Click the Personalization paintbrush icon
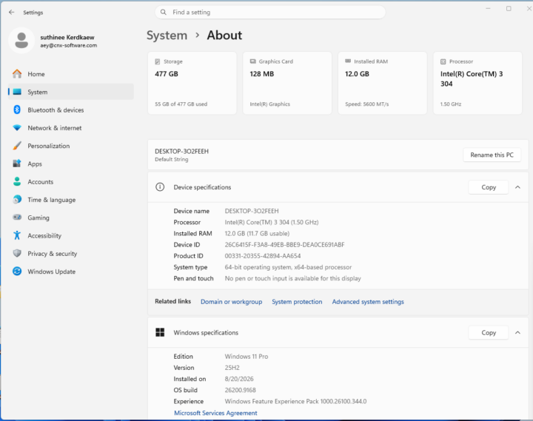The image size is (533, 421). pyautogui.click(x=17, y=146)
